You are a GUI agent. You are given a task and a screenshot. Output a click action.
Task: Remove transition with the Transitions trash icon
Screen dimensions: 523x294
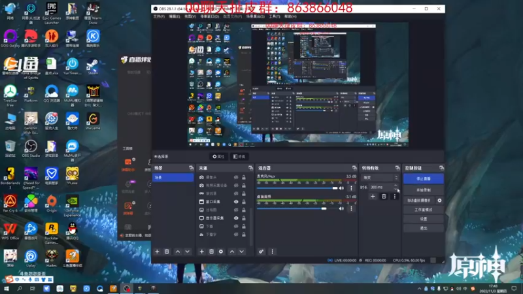(384, 197)
